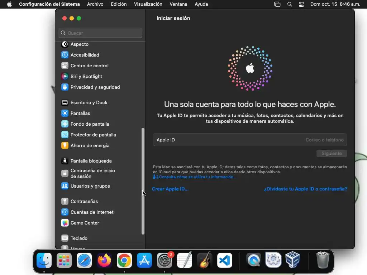367x275 pixels.
Task: Click ¿Olvidaste tu Apple ID o contraseña? link
Action: click(x=306, y=189)
